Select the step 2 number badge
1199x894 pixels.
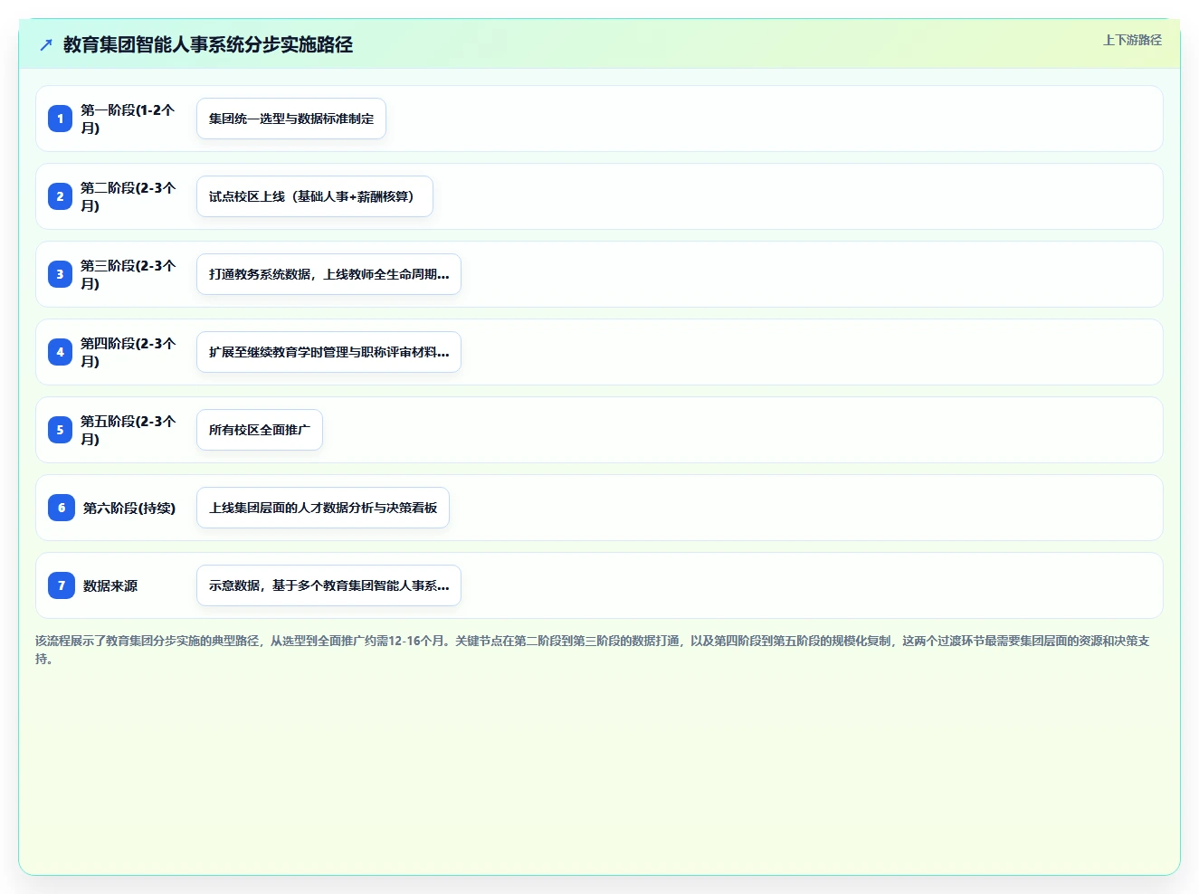pyautogui.click(x=61, y=196)
